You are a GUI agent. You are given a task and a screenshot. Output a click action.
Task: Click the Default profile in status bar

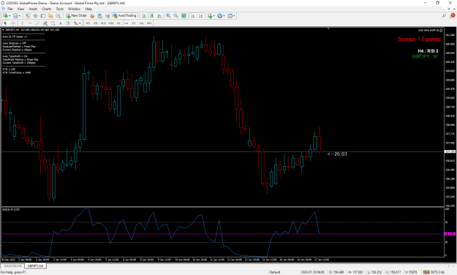tap(275, 272)
